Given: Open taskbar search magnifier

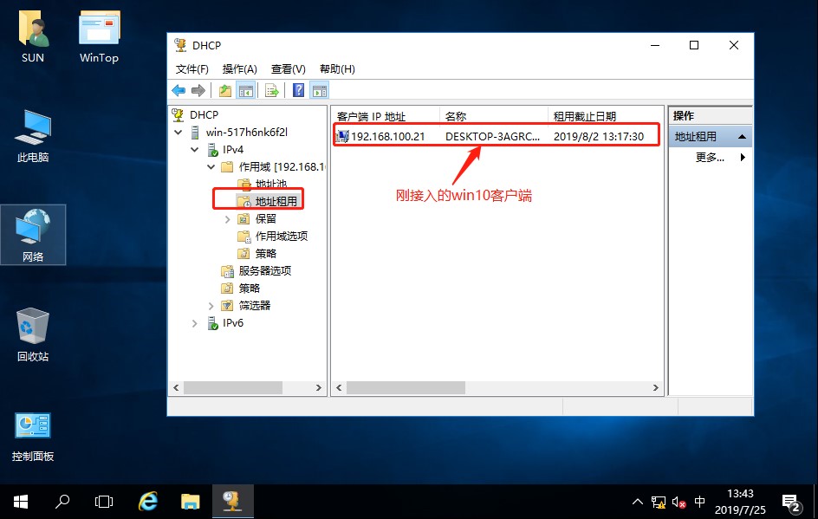Looking at the screenshot, I should point(62,502).
